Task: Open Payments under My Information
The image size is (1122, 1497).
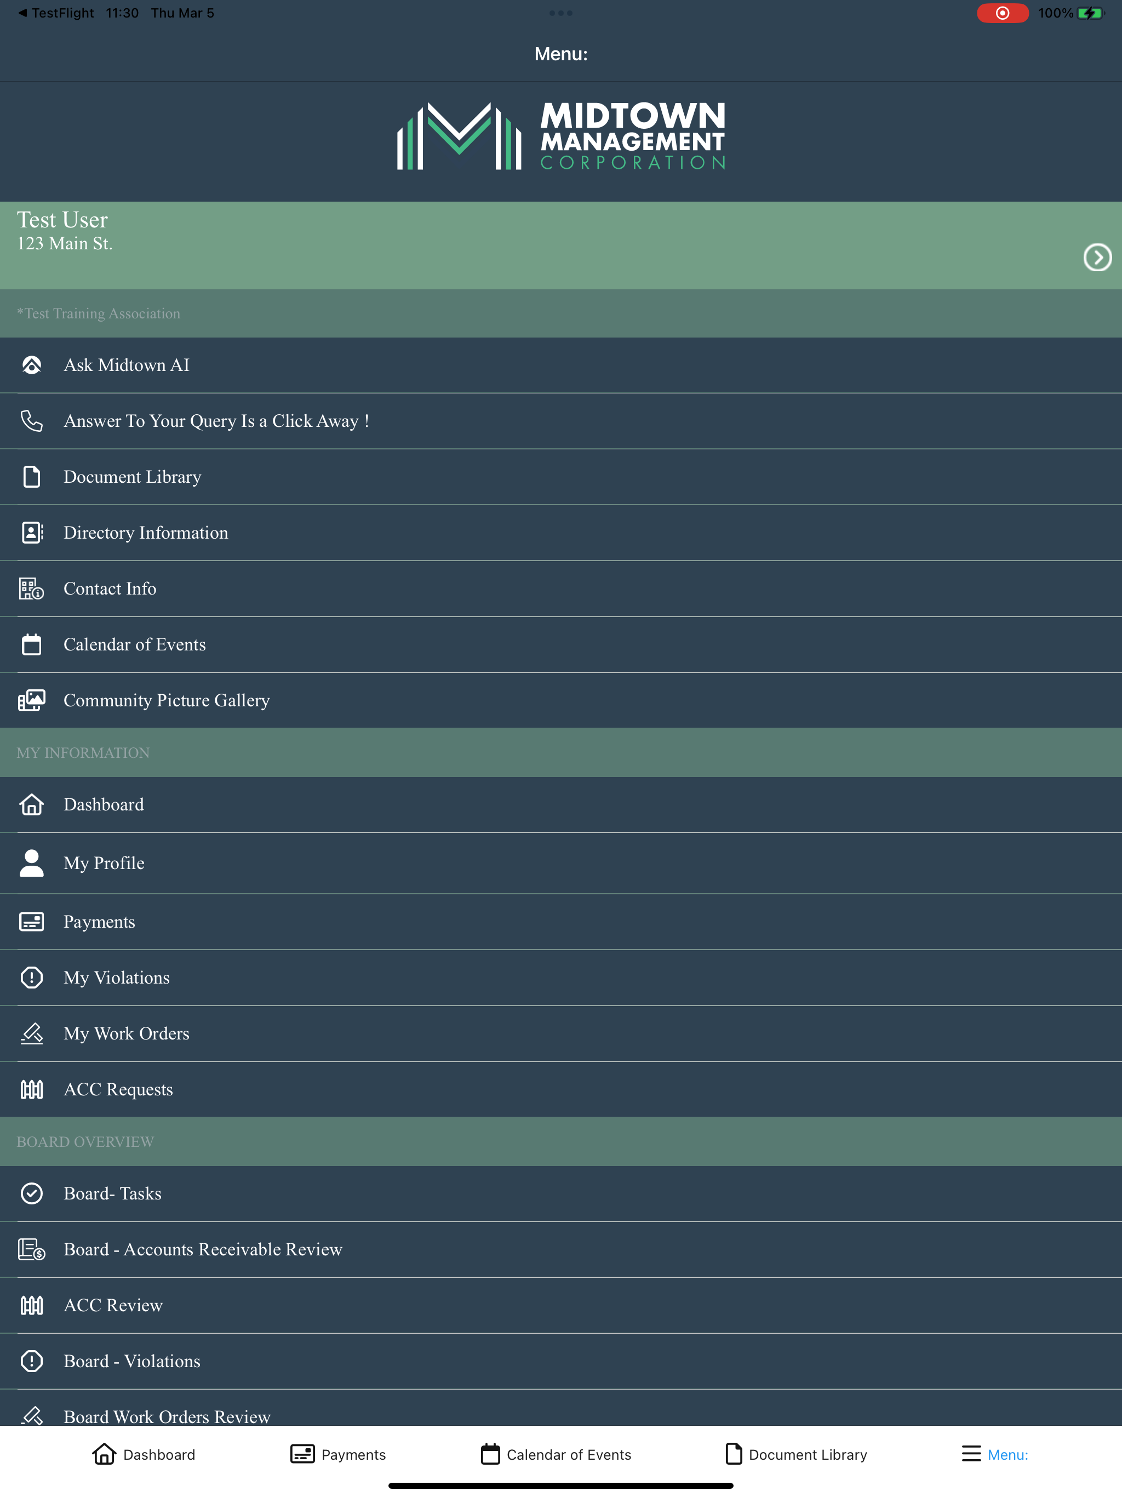Action: (561, 922)
